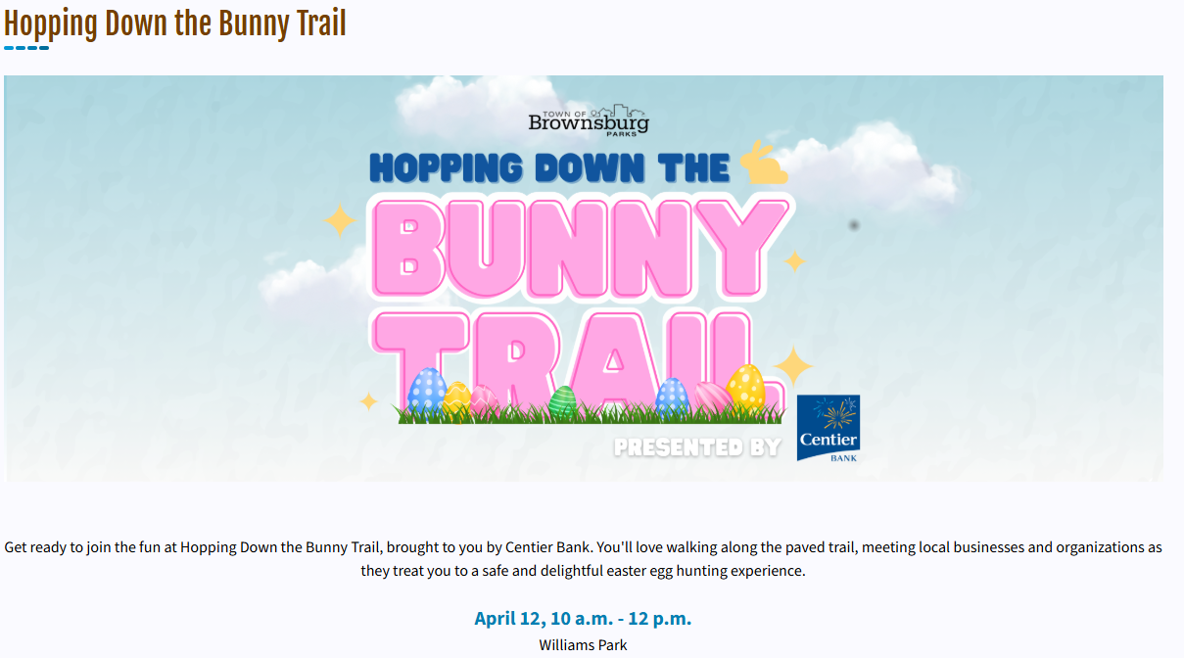Click the large sparkle right of TRAIL
The width and height of the screenshot is (1184, 658).
pos(793,367)
